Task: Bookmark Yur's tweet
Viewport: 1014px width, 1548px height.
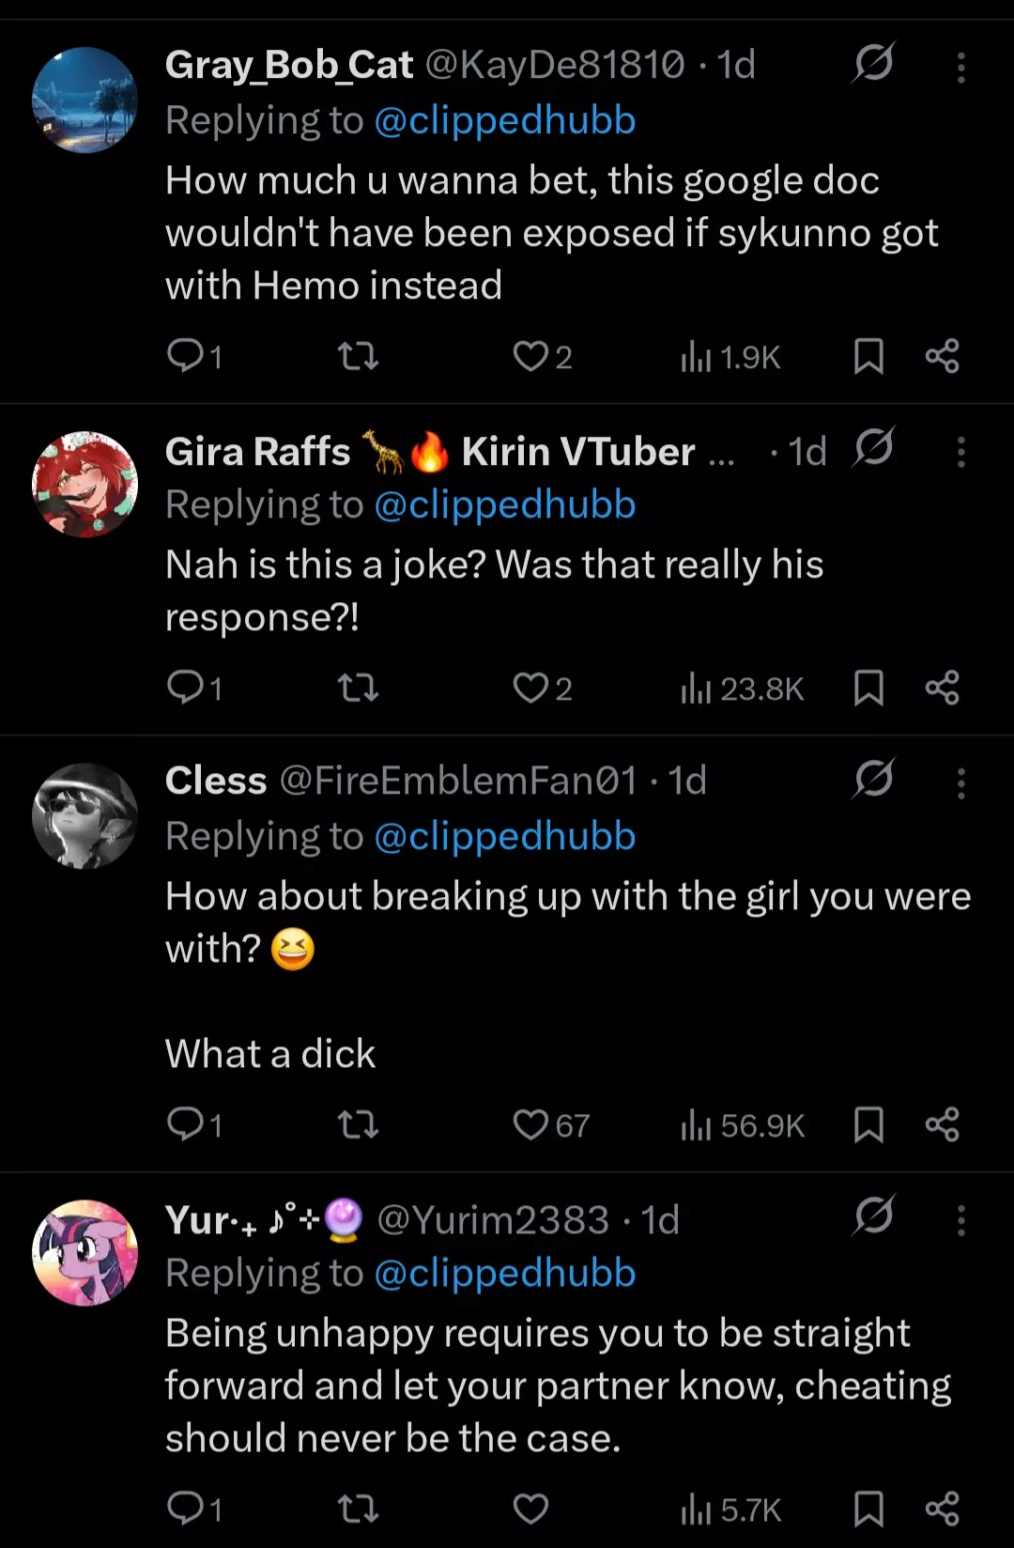Action: tap(868, 1509)
